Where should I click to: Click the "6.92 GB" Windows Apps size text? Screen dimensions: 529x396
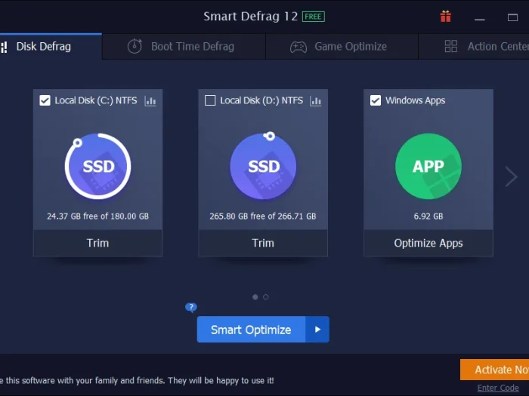(428, 216)
